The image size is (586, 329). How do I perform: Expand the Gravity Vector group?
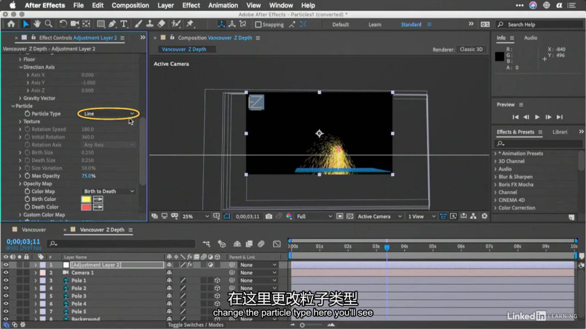20,98
